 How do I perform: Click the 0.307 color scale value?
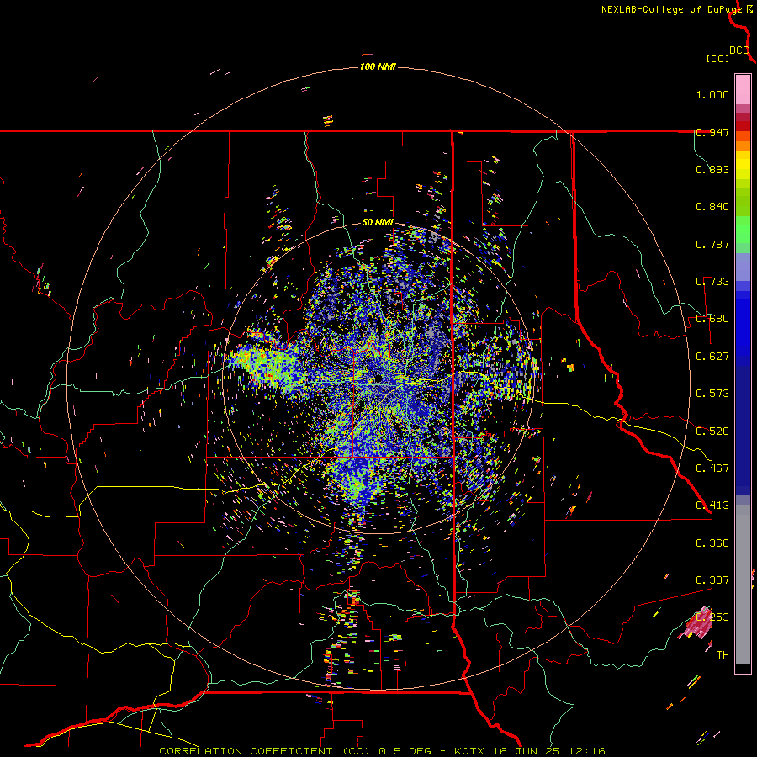pos(712,580)
